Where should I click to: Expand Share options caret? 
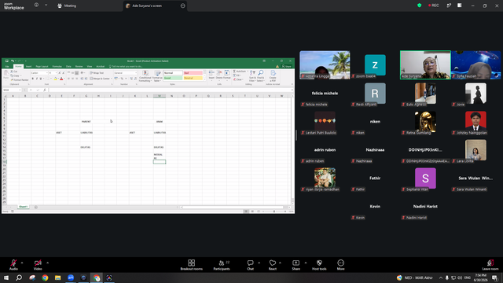click(306, 263)
